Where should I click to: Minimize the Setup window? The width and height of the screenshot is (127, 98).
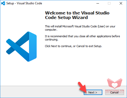coord(98,3)
